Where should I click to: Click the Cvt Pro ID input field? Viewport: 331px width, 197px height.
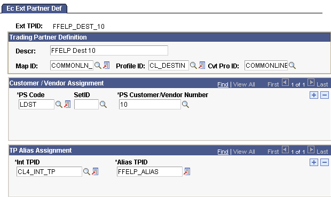(x=266, y=66)
